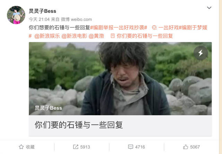Click the 灵灵子Bess profile avatar
The image size is (222, 154).
pos(16,15)
